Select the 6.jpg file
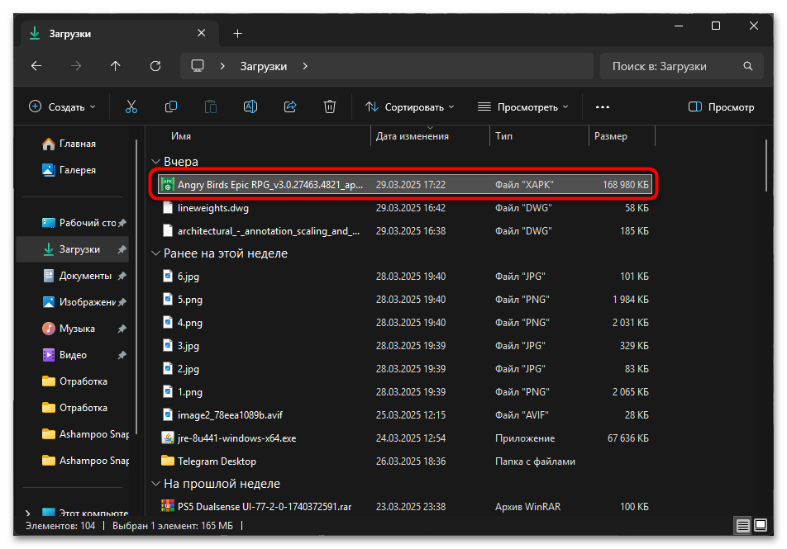The width and height of the screenshot is (787, 549). tap(403, 277)
